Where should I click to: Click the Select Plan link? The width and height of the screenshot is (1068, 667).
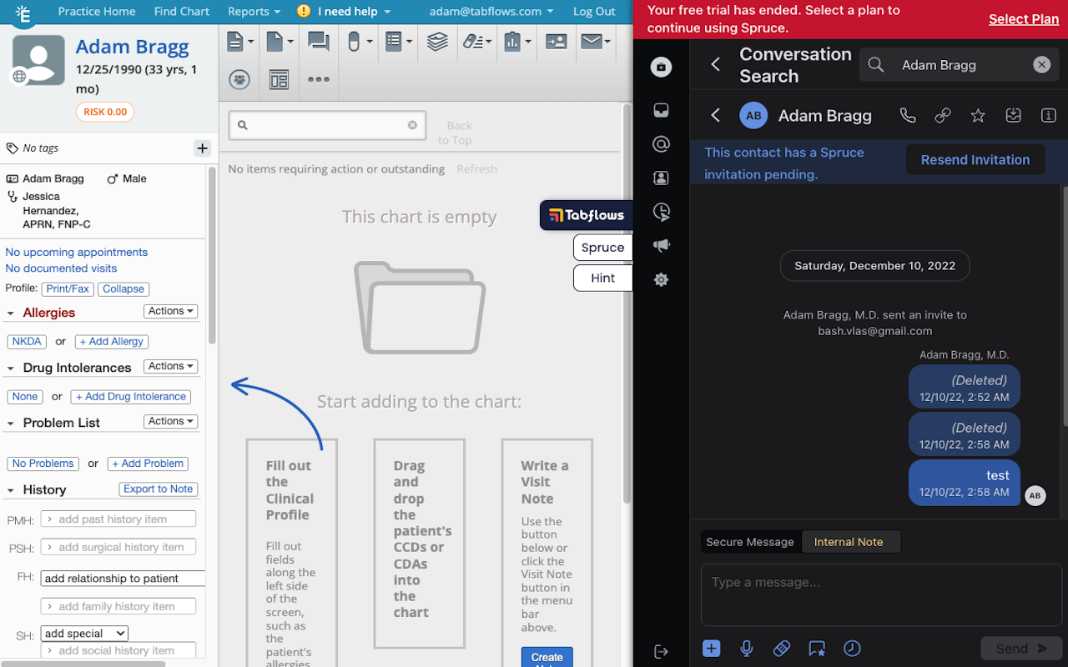1023,19
